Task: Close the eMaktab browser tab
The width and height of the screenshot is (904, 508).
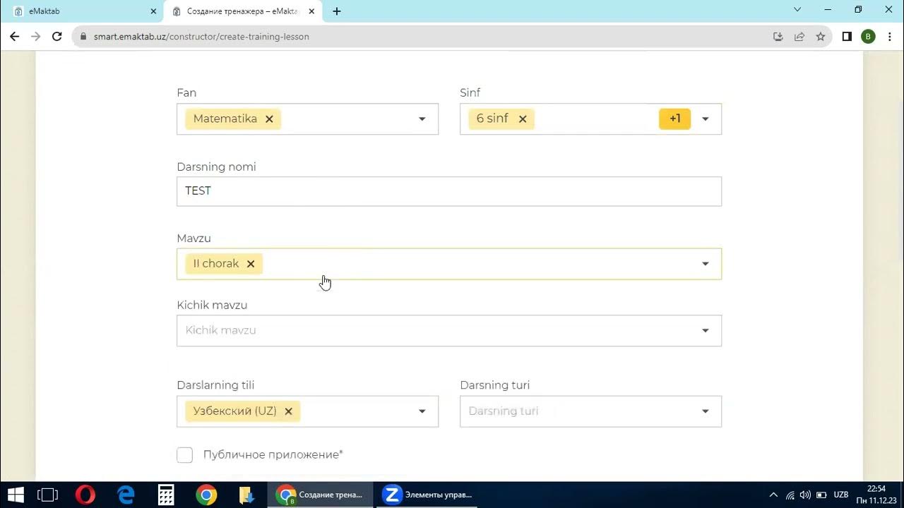Action: (153, 11)
